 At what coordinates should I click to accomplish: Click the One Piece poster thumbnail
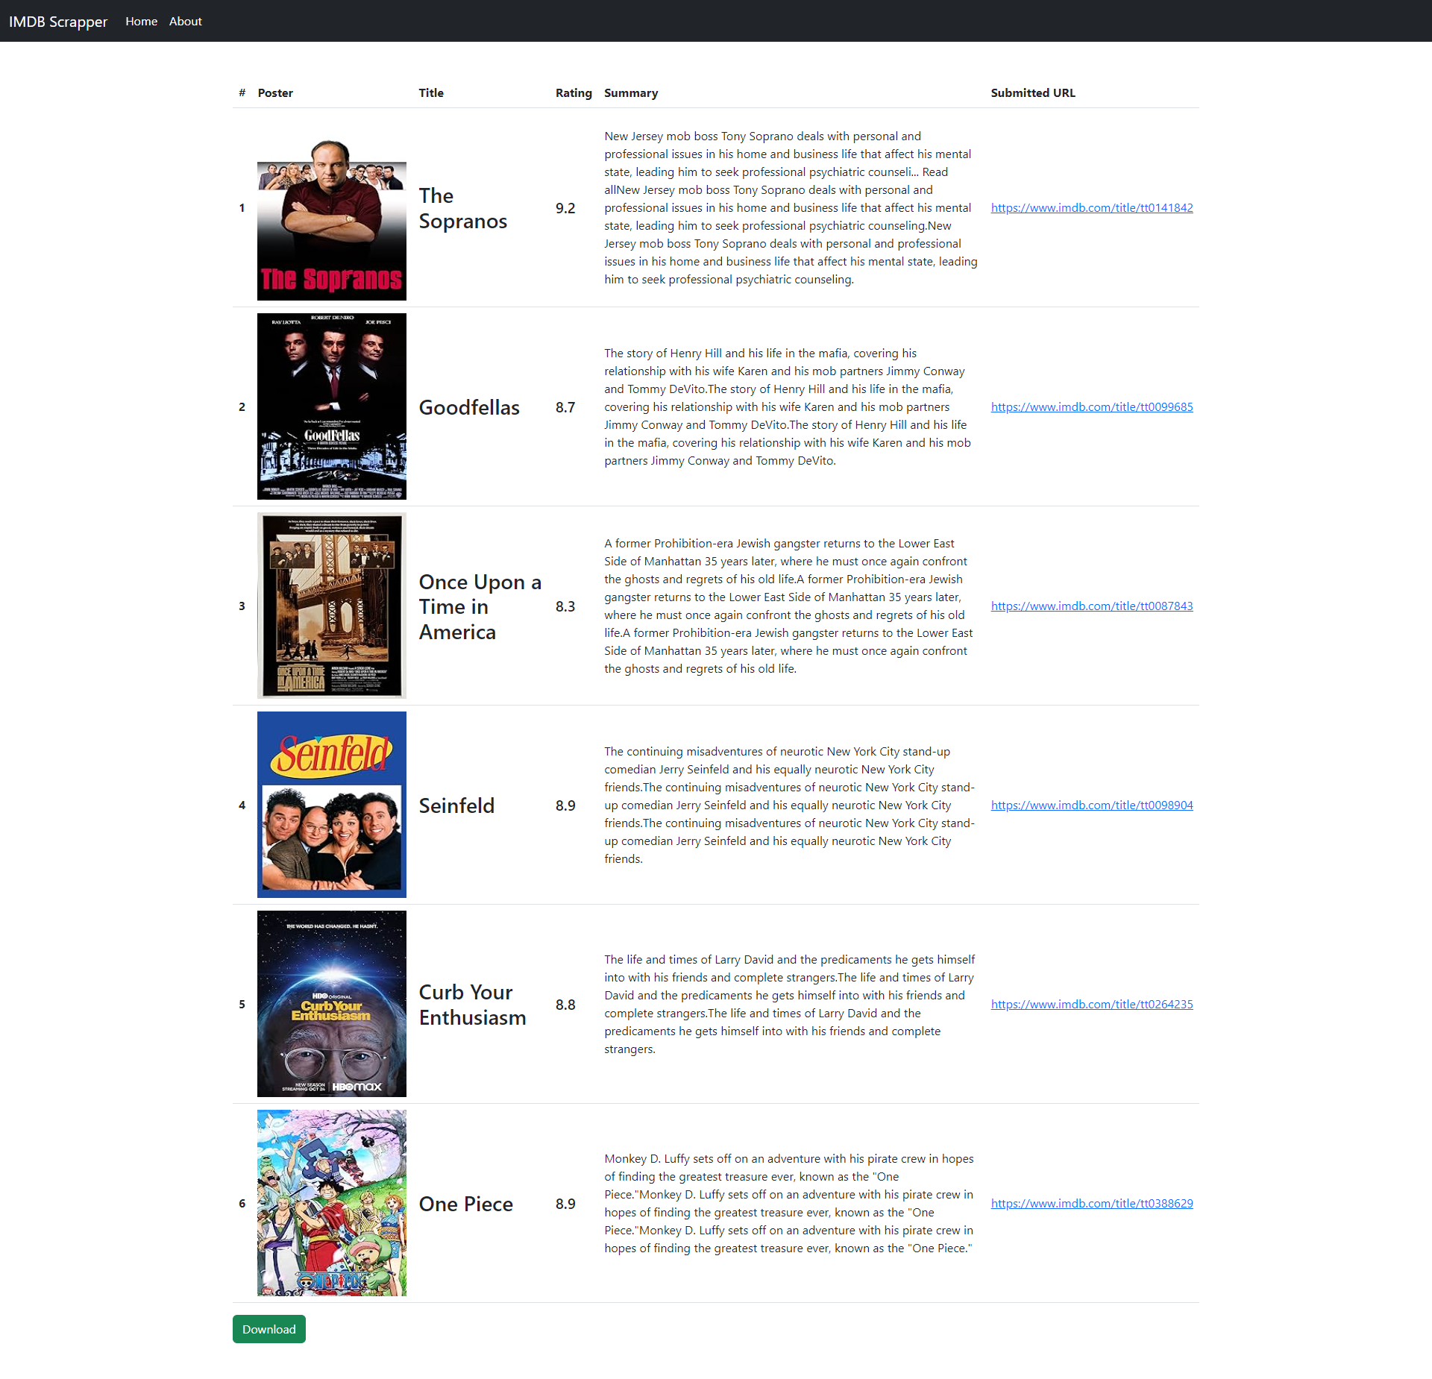[x=331, y=1203]
